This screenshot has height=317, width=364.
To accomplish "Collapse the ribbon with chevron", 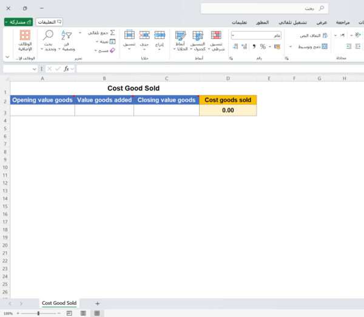I will click(x=7, y=57).
